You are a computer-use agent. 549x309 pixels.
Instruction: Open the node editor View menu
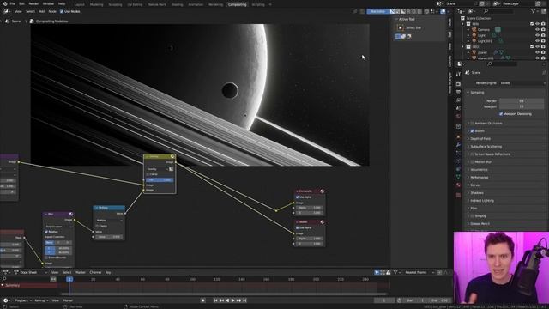pyautogui.click(x=18, y=11)
